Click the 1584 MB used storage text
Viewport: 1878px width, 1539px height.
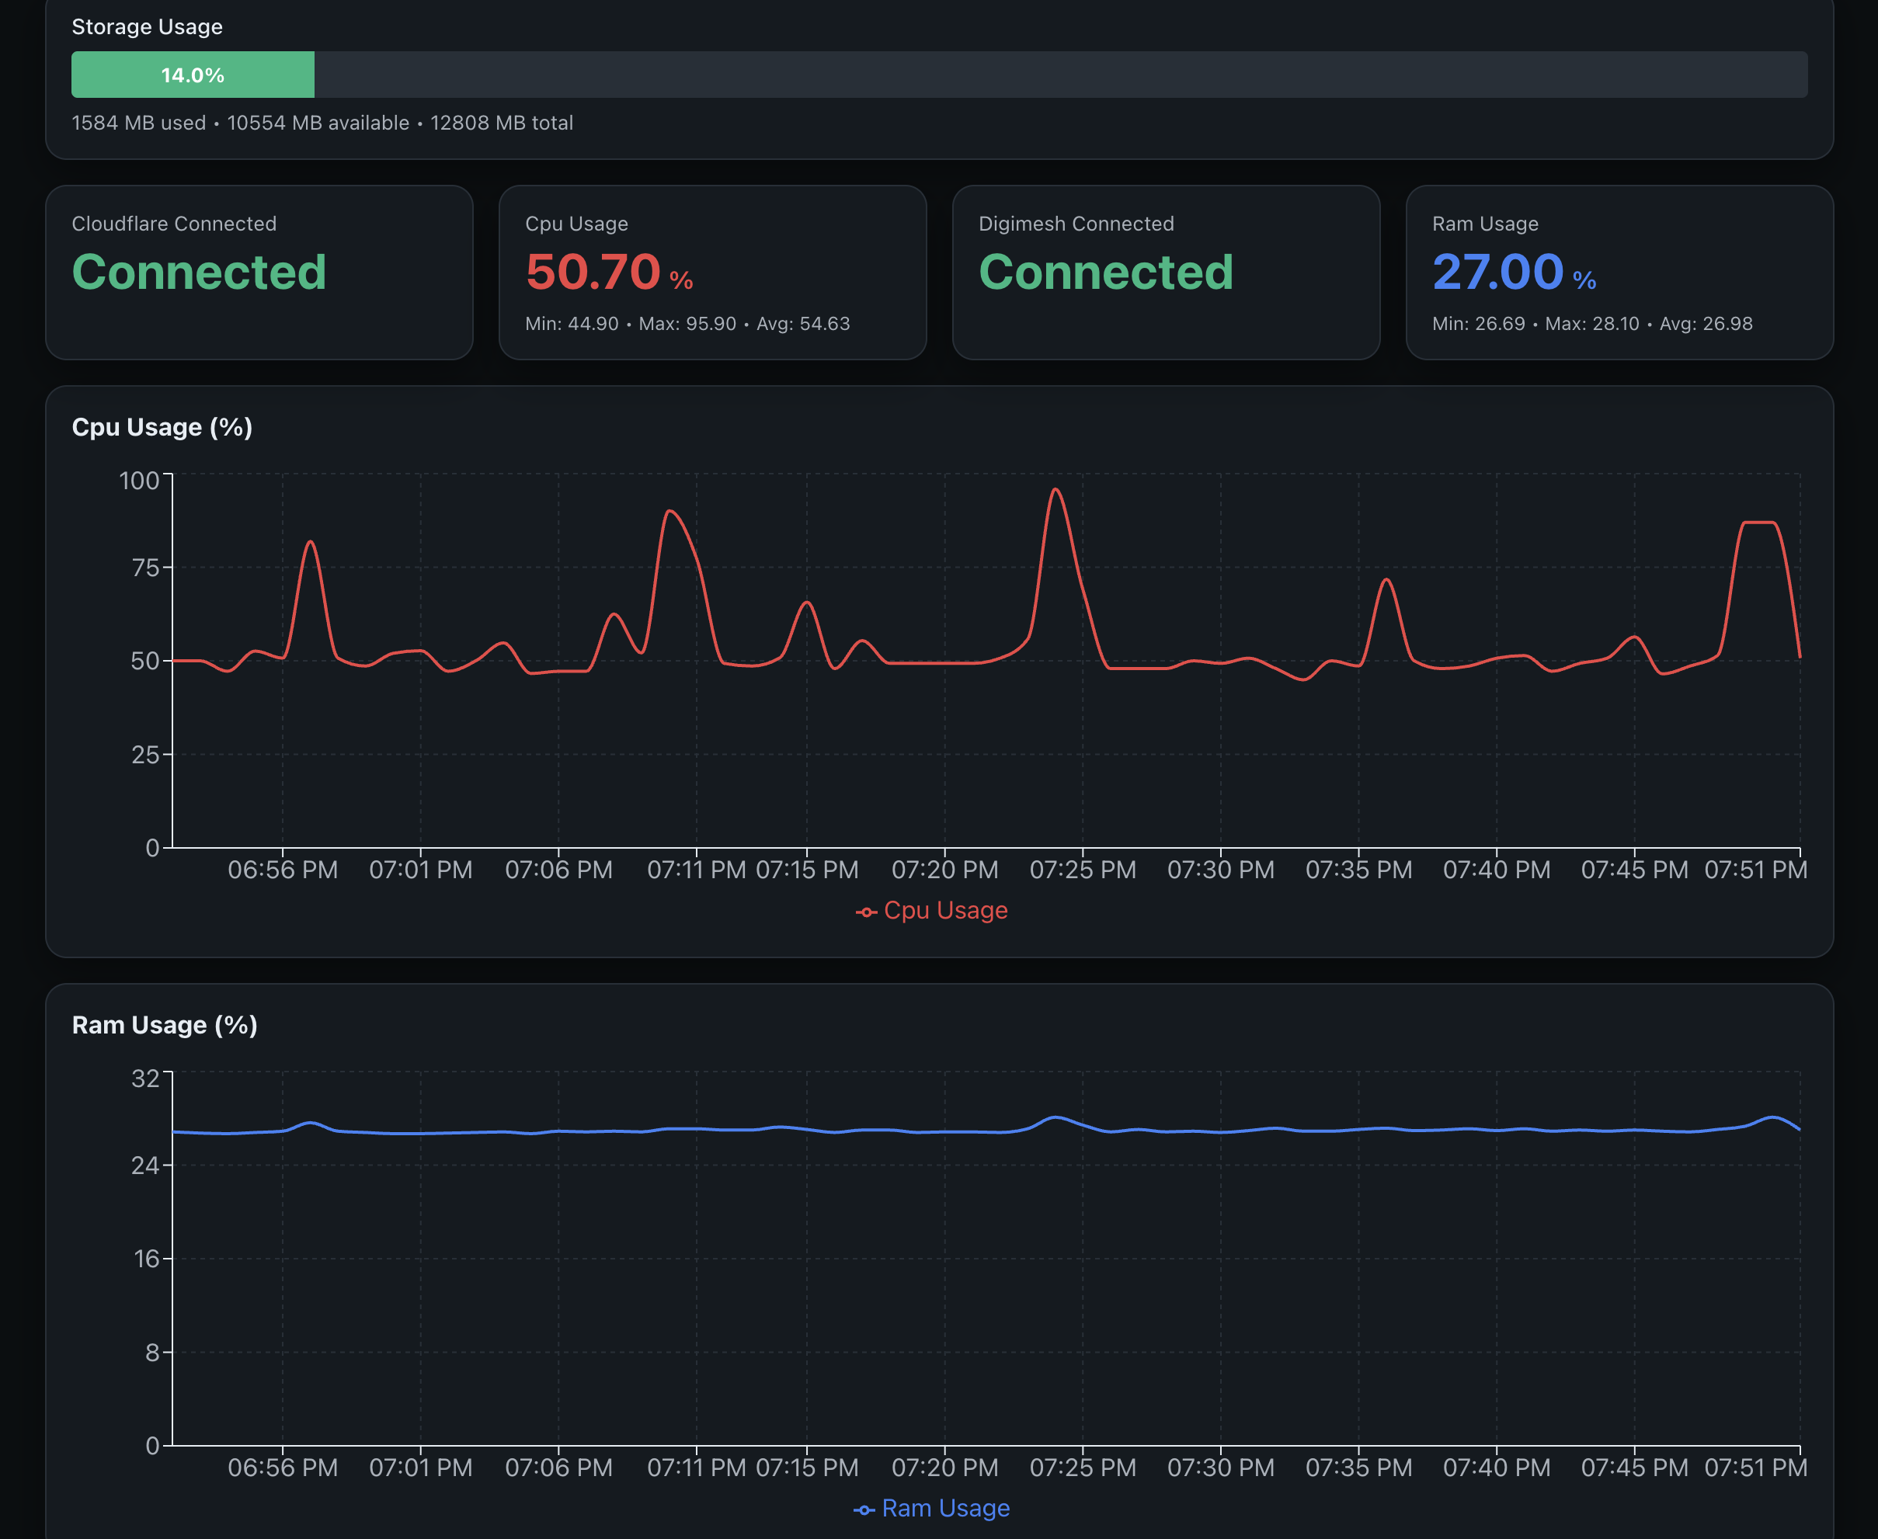[138, 123]
